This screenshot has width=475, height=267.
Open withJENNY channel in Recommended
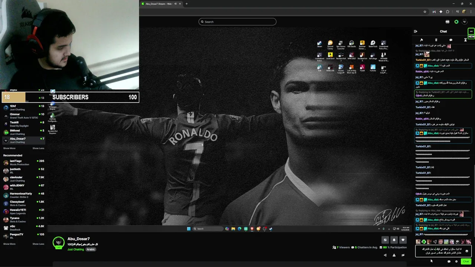click(x=23, y=187)
